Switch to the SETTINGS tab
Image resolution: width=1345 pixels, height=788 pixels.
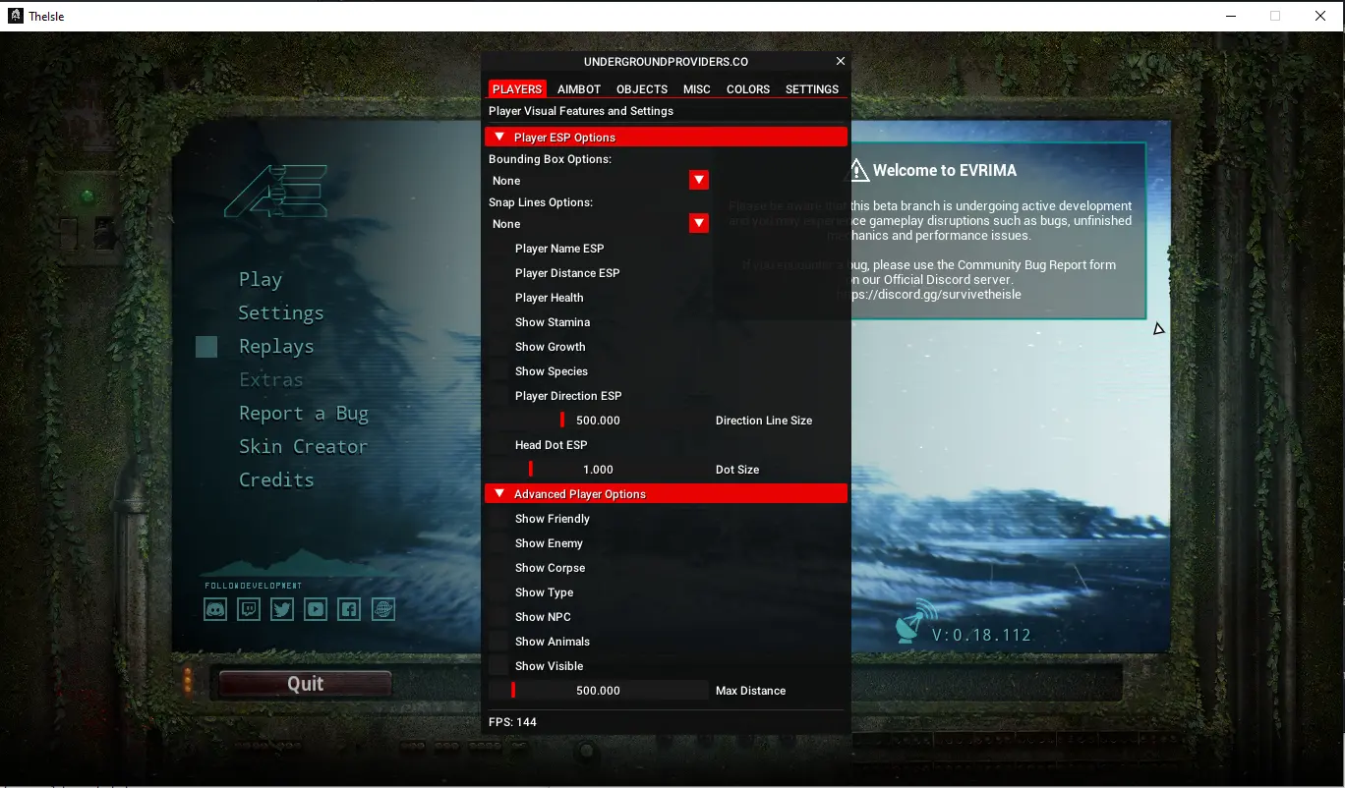(812, 88)
